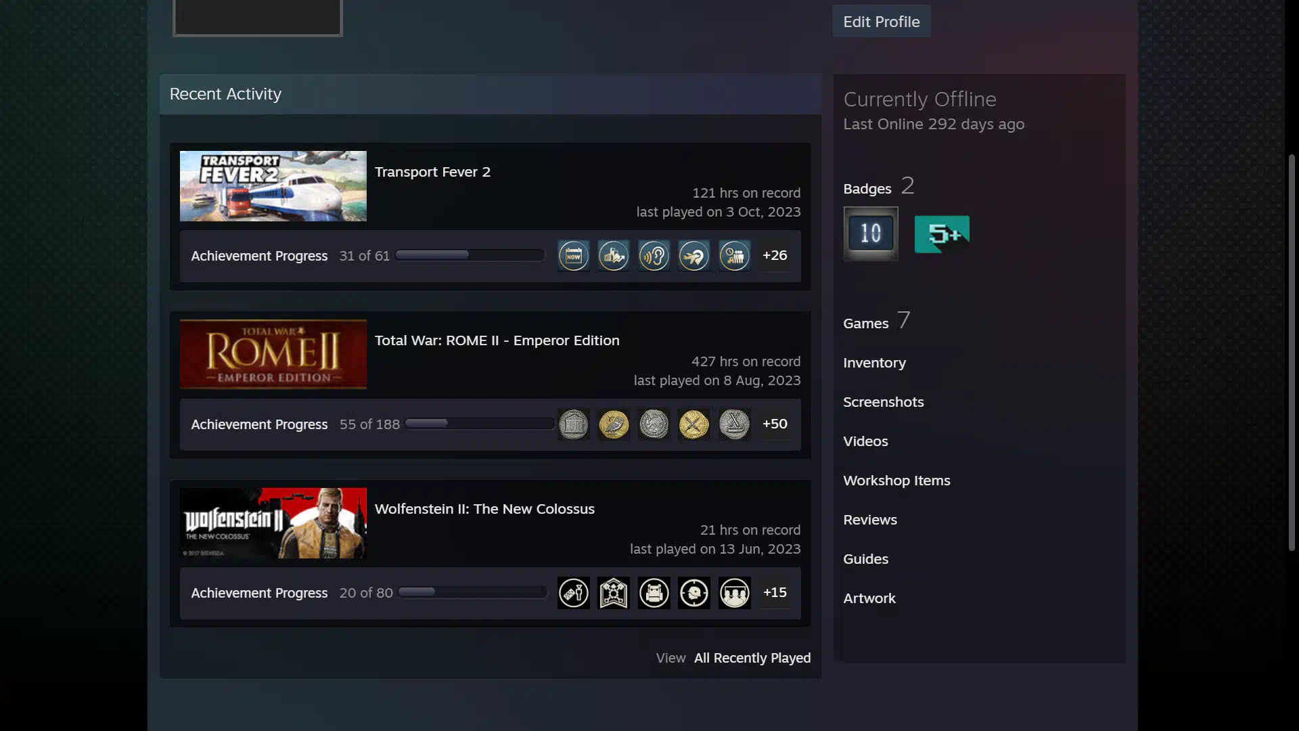Show +26 more Transport Fever 2 achievements
Image resolution: width=1299 pixels, height=731 pixels.
click(x=775, y=255)
